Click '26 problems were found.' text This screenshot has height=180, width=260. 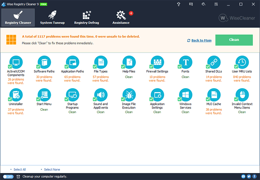16,81
